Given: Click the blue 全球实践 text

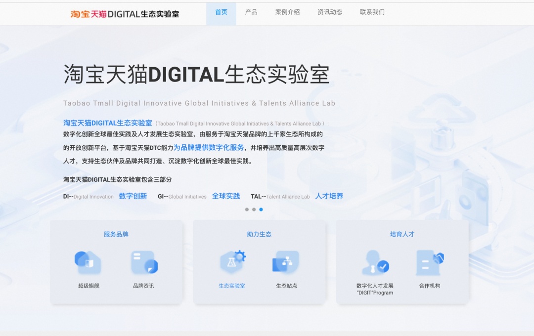Looking at the screenshot, I should pos(226,196).
